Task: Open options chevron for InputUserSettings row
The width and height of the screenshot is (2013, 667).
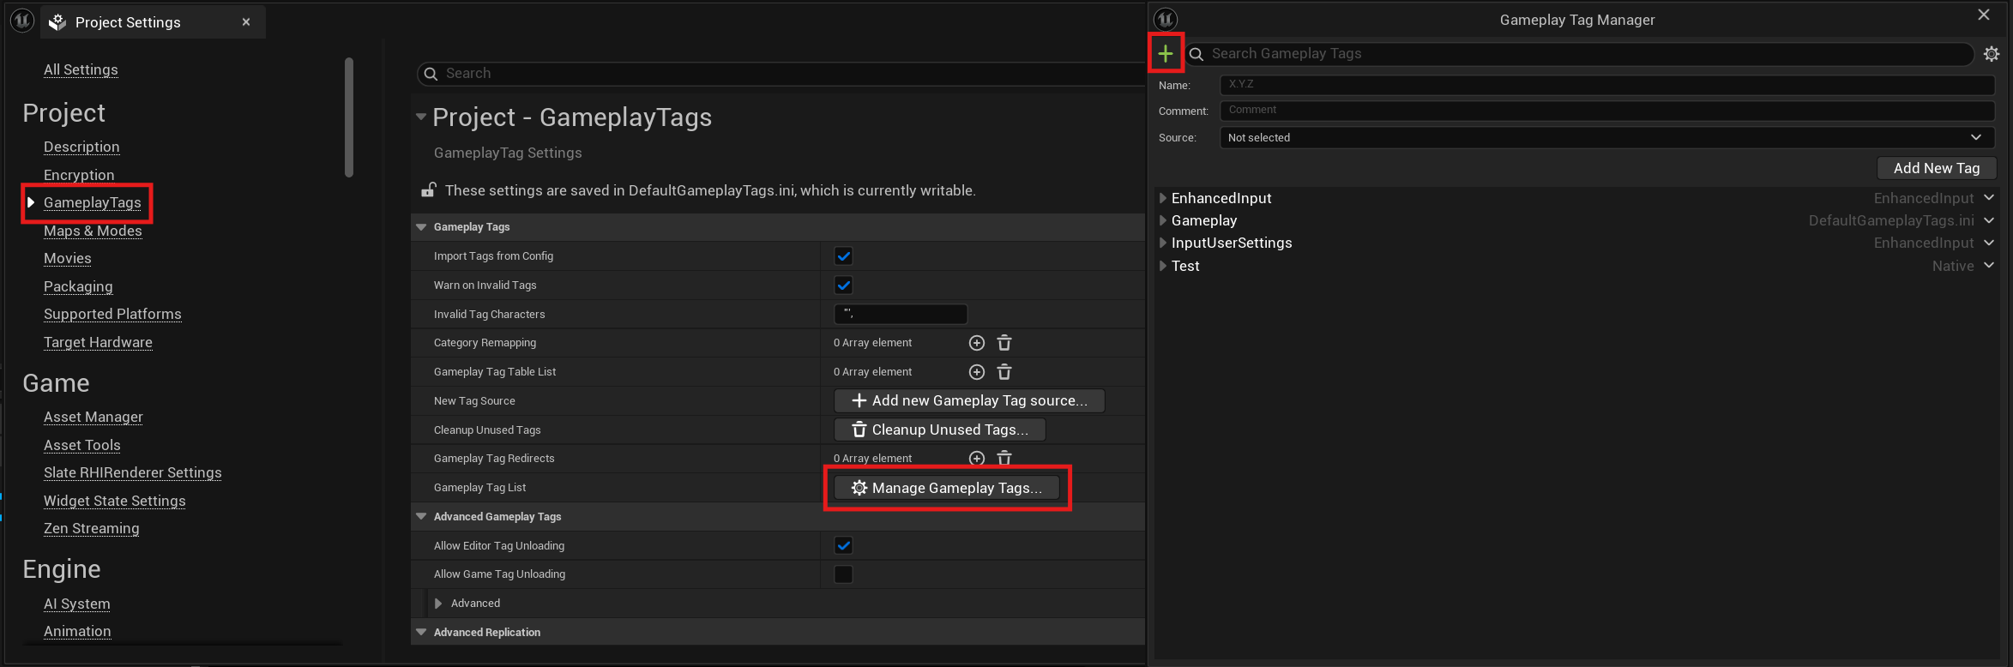Action: click(x=1989, y=243)
